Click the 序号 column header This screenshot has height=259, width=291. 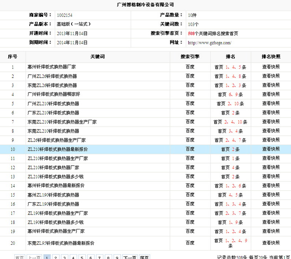[13, 57]
